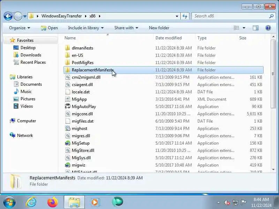279x209 pixels.
Task: Open the address bar history dropdown
Action: point(177,16)
